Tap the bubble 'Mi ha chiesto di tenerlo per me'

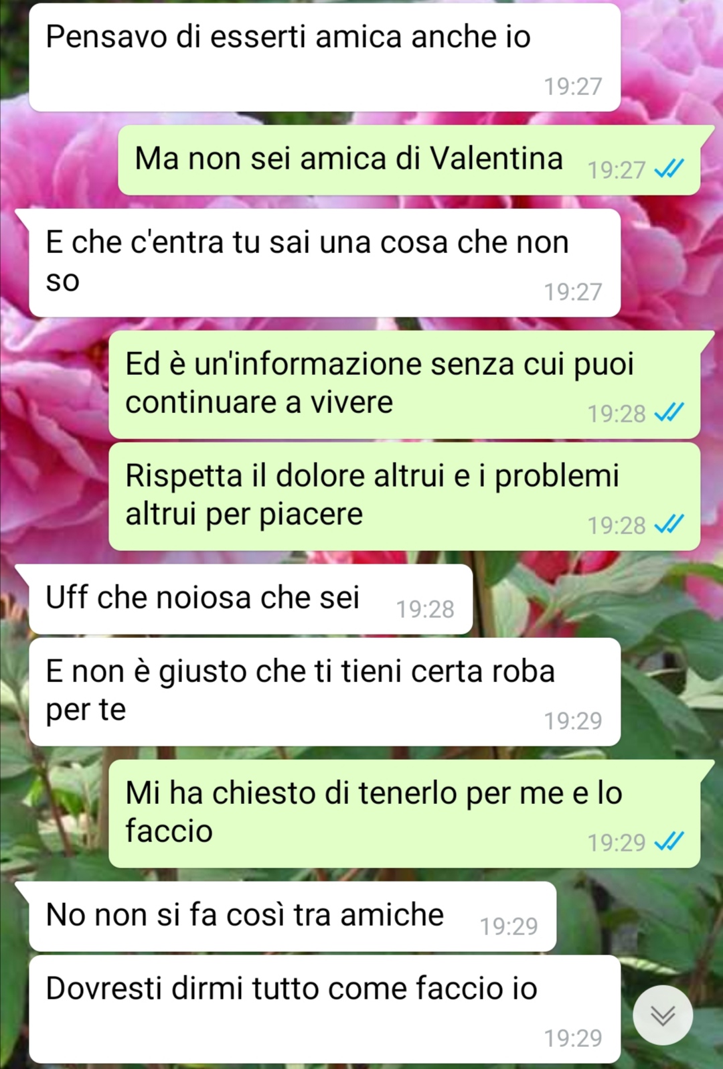coord(404,813)
